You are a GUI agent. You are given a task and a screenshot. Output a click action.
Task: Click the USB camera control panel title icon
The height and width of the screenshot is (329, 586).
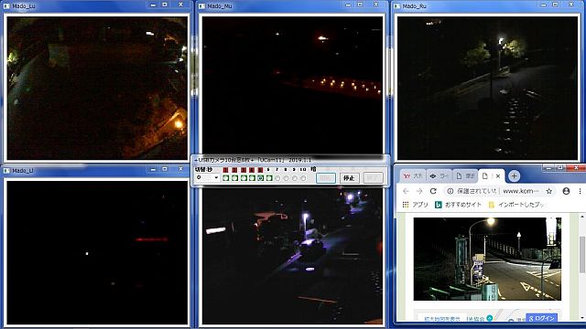point(196,160)
